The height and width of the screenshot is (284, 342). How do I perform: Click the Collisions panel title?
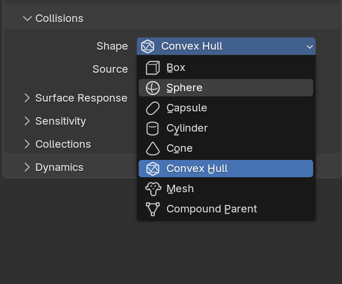click(60, 18)
